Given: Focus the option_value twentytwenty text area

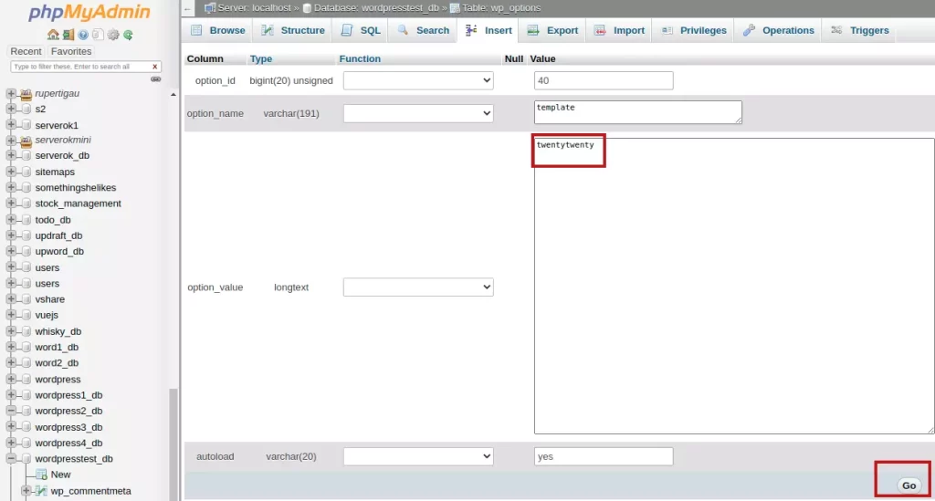Looking at the screenshot, I should (x=734, y=286).
